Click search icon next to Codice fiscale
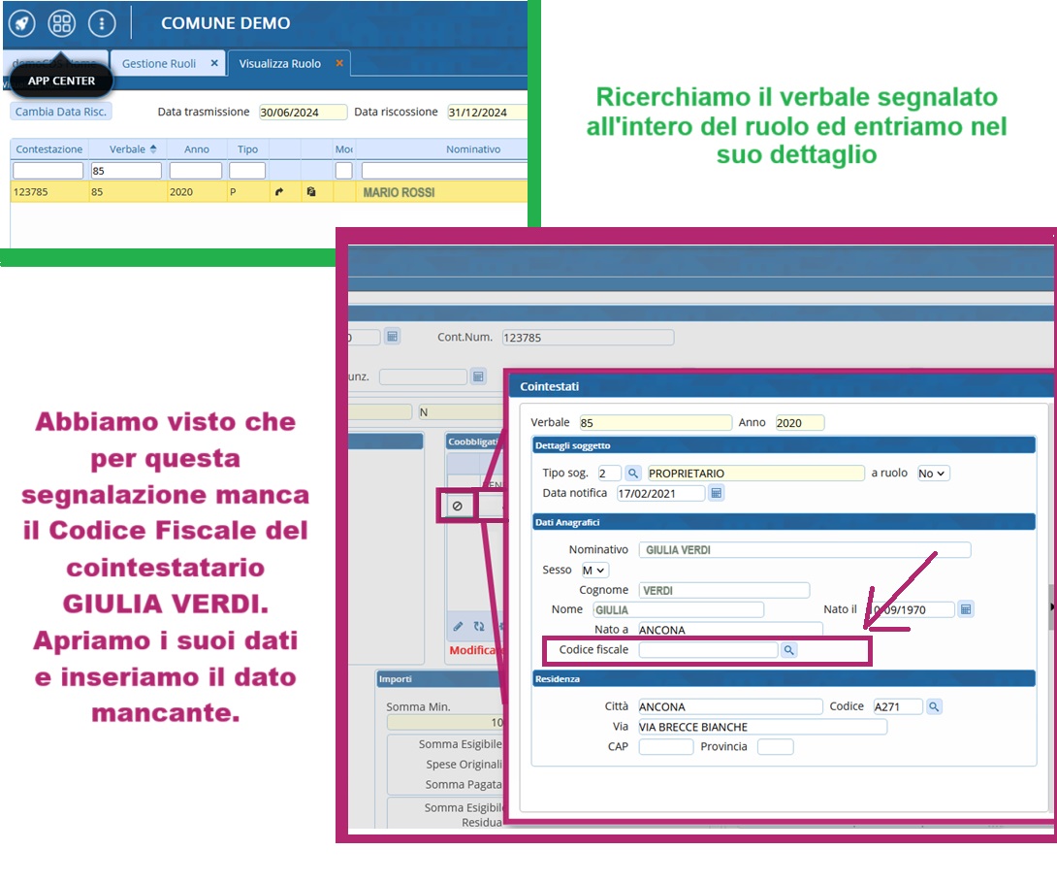Image resolution: width=1057 pixels, height=883 pixels. [x=789, y=650]
